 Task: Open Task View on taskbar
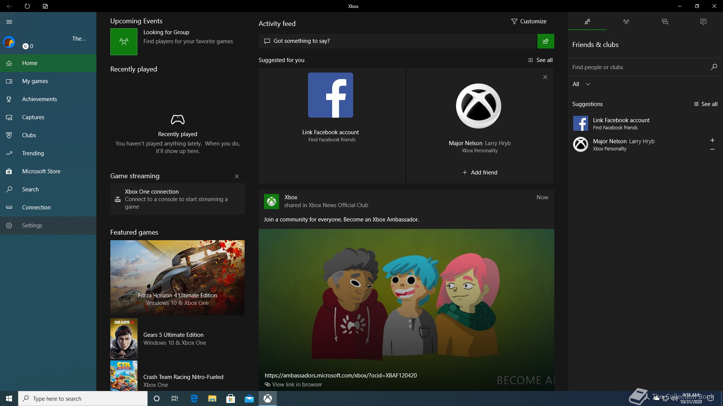tap(175, 398)
